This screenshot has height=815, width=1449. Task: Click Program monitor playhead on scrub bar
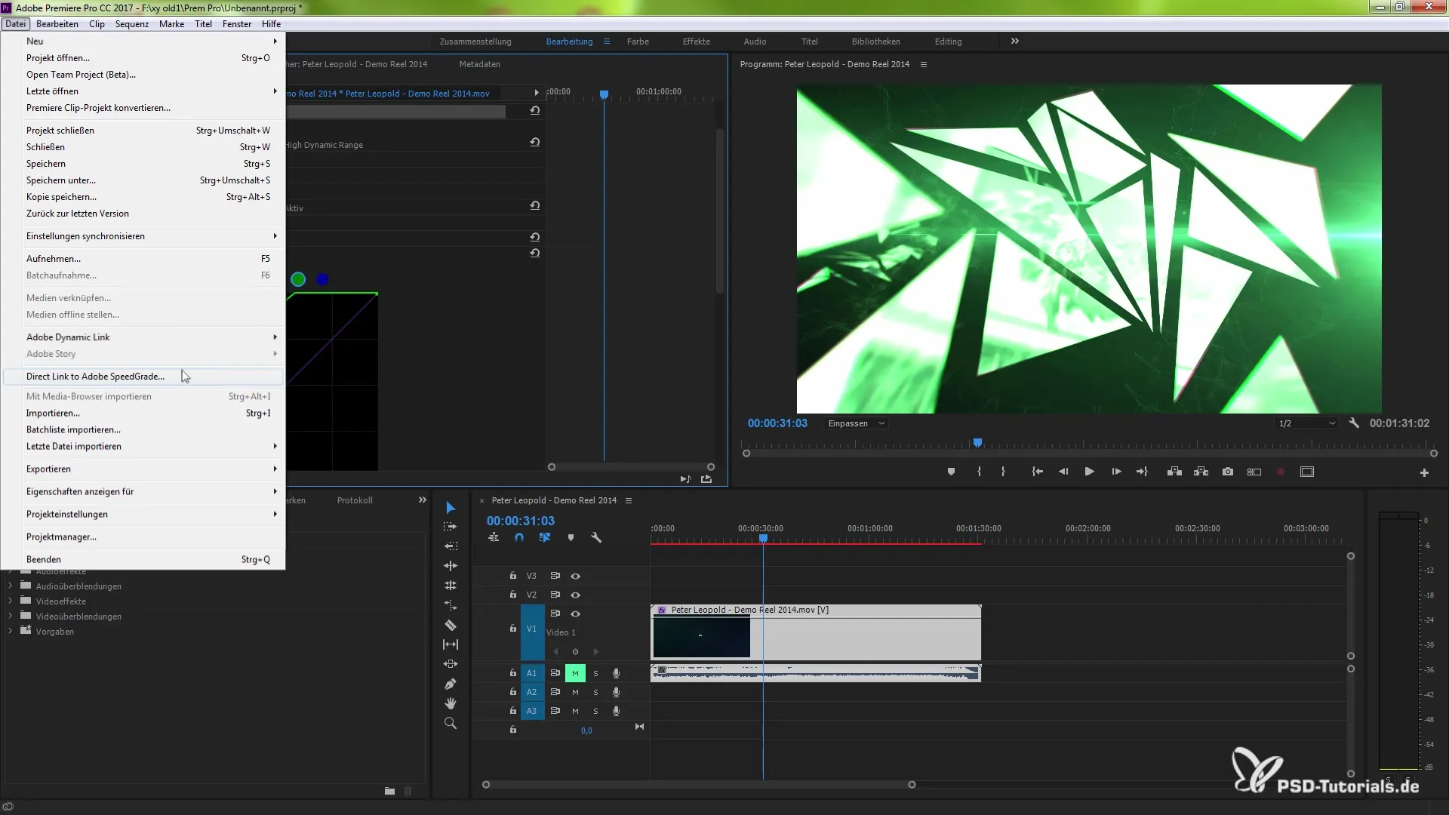point(977,443)
